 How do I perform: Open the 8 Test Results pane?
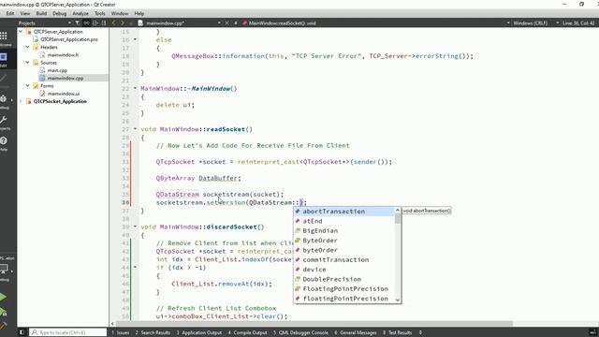coord(397,332)
